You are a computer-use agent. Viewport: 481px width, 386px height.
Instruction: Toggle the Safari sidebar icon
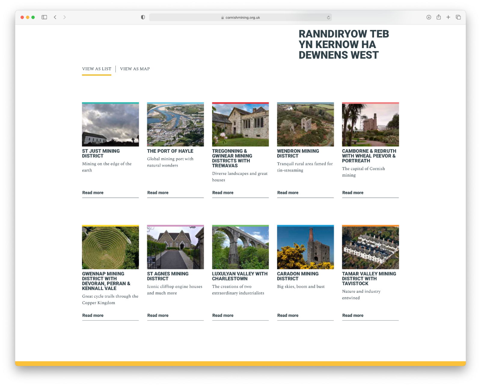coord(44,17)
